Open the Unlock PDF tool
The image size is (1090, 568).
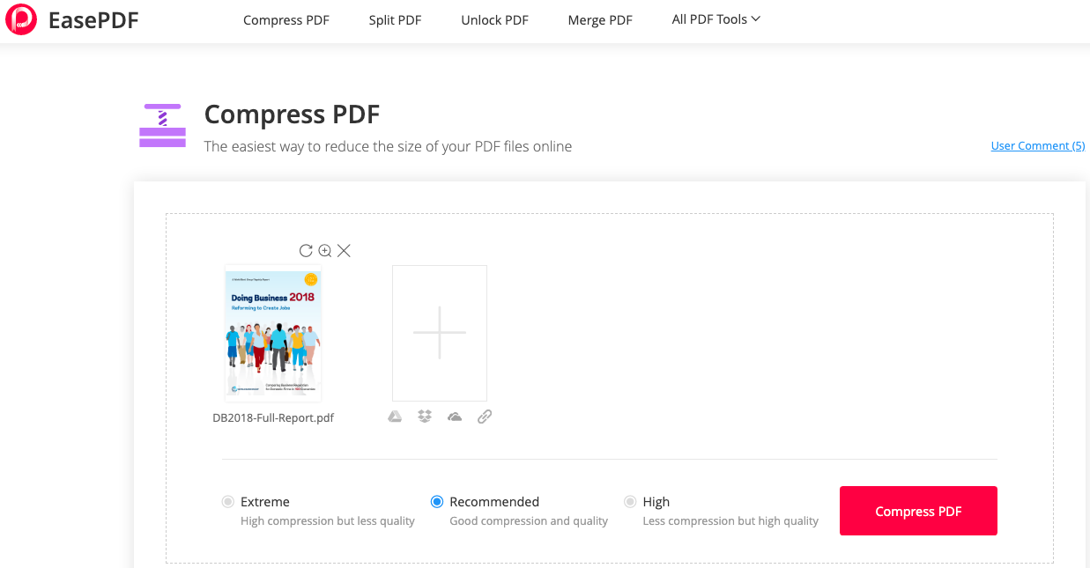(x=494, y=19)
